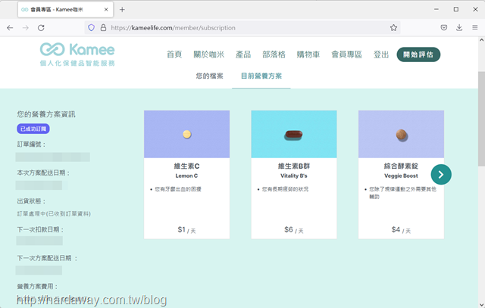Click the scrollbar up arrow
Viewport: 485px width, 308px height.
tap(481, 40)
